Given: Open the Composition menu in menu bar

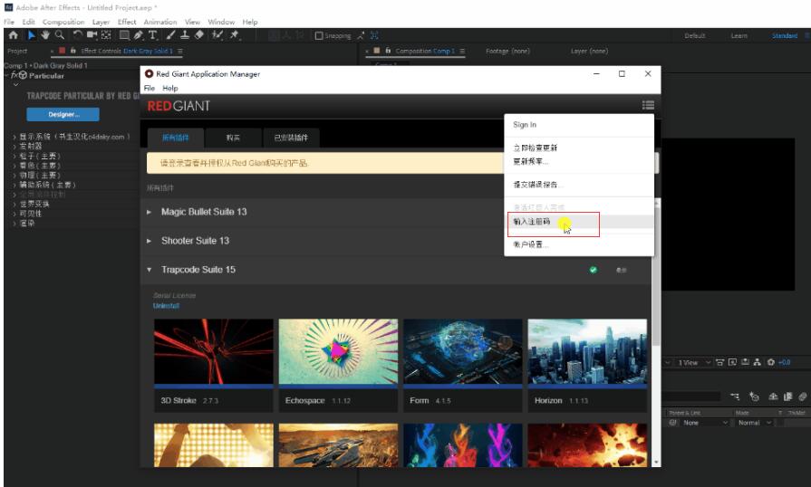Looking at the screenshot, I should [x=63, y=22].
